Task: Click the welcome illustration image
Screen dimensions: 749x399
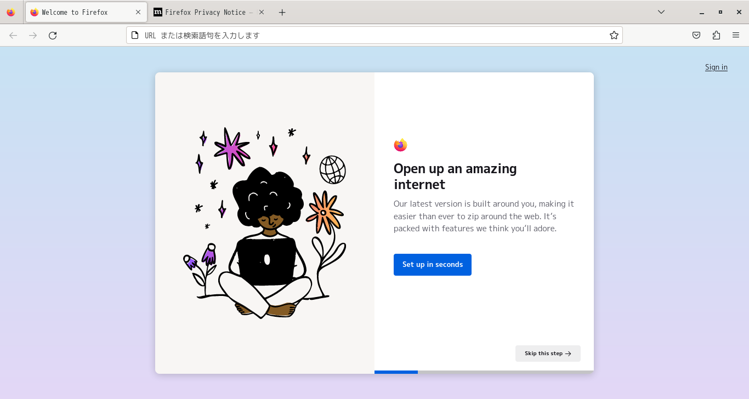Action: click(265, 223)
